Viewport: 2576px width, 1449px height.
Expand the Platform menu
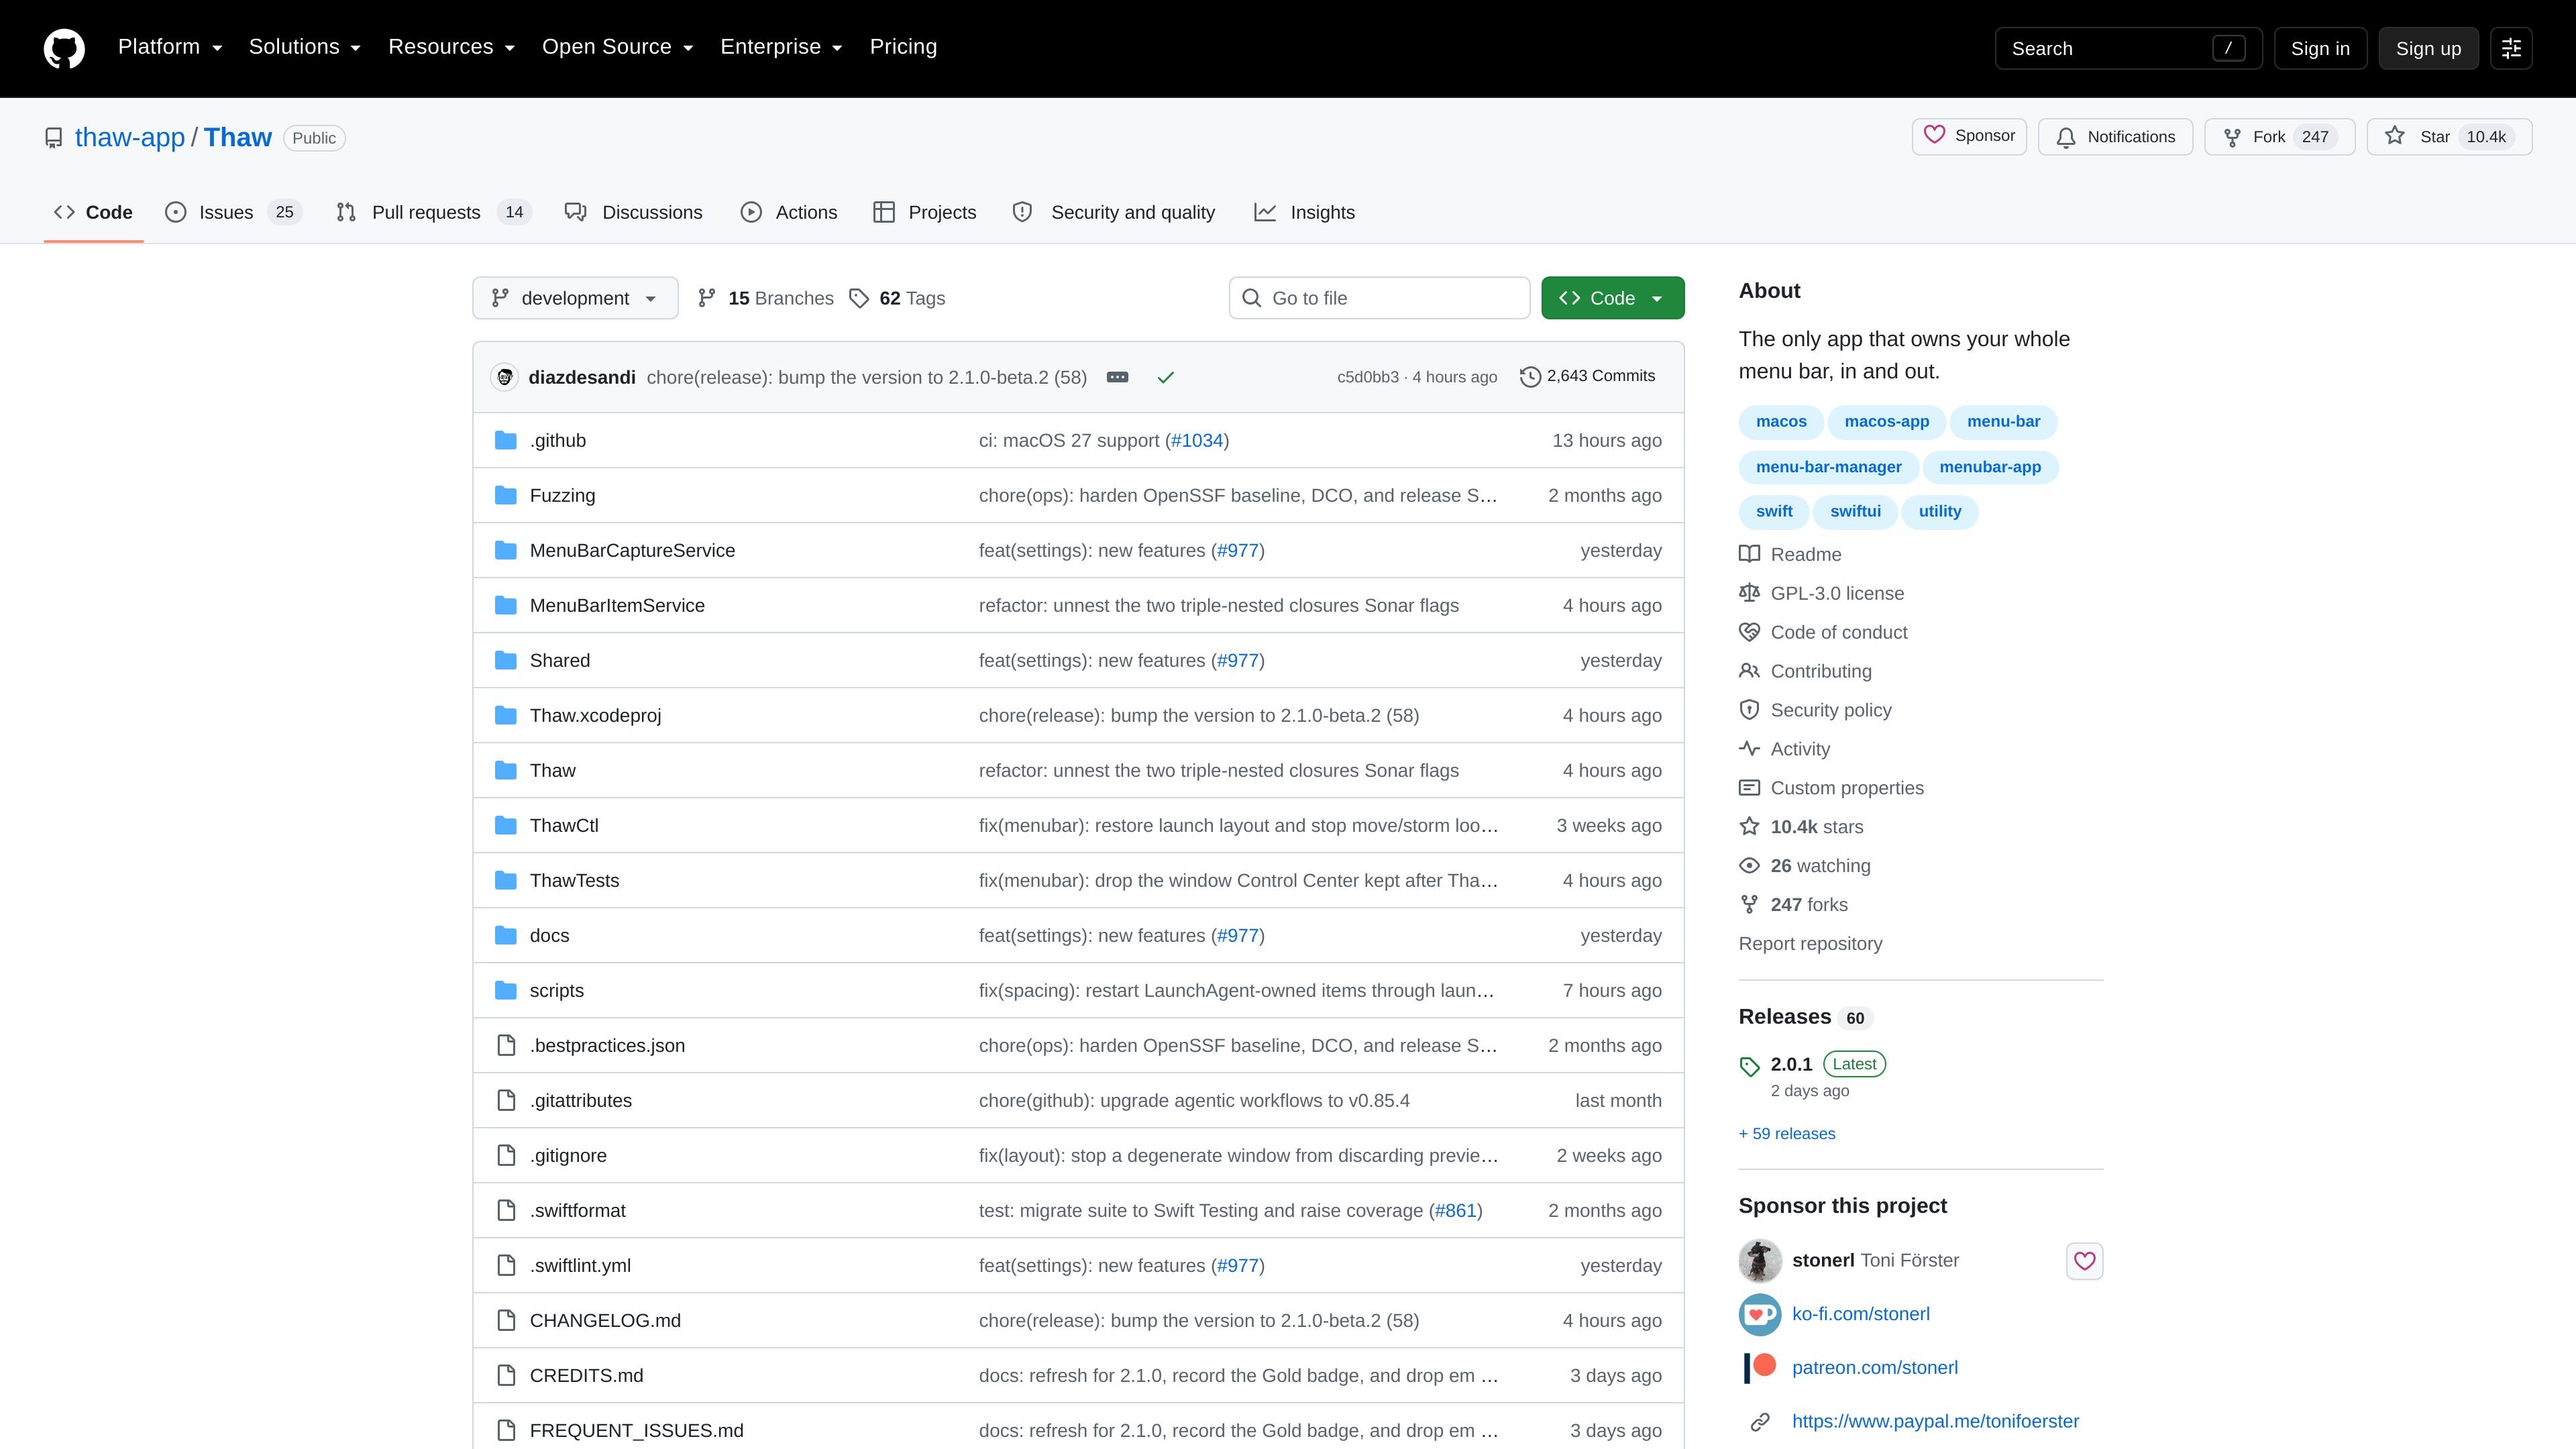click(170, 47)
